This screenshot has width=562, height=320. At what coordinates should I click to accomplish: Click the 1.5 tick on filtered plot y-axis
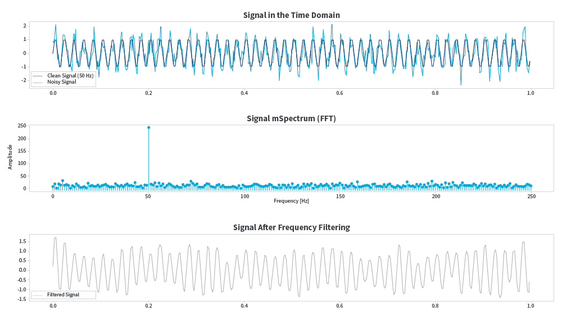tap(22, 241)
